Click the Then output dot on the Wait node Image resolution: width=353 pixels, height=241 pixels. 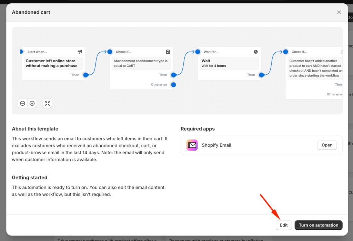[x=262, y=75]
